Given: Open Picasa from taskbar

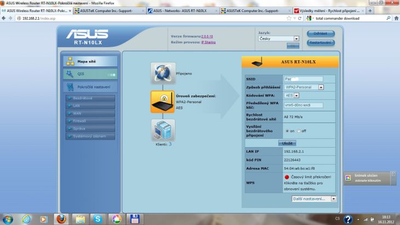Looking at the screenshot, I should coord(116,220).
